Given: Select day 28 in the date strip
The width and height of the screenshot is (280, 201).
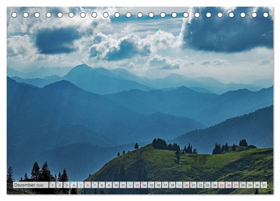Looking at the screenshot, I should (x=243, y=185).
